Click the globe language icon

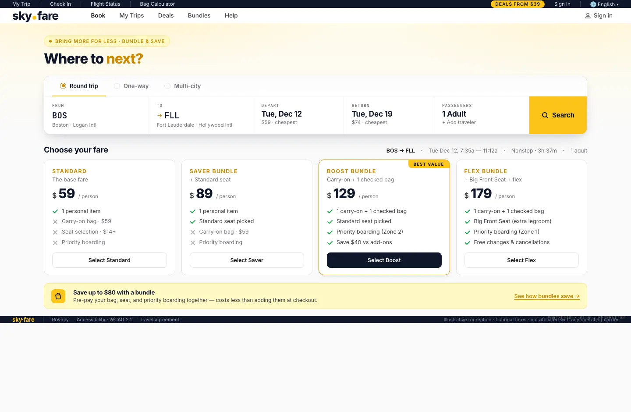(593, 4)
